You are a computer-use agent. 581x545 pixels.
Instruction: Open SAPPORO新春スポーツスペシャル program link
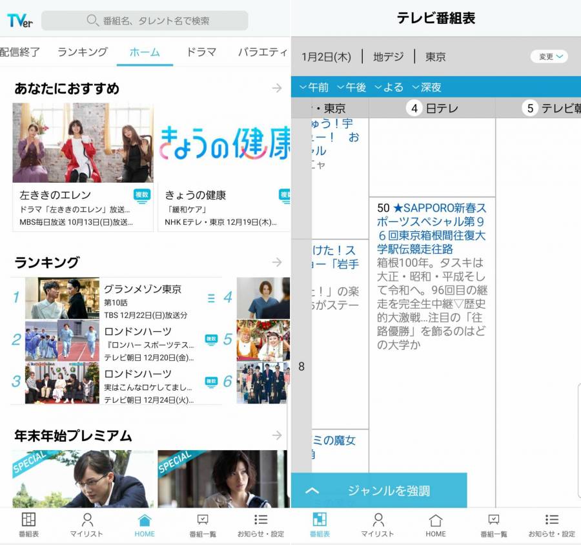pos(432,229)
